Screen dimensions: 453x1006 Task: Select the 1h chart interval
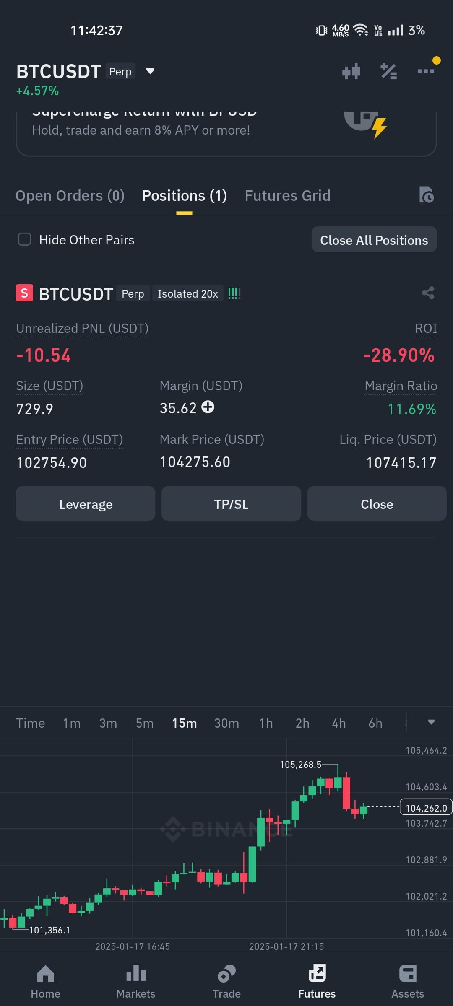coord(266,723)
